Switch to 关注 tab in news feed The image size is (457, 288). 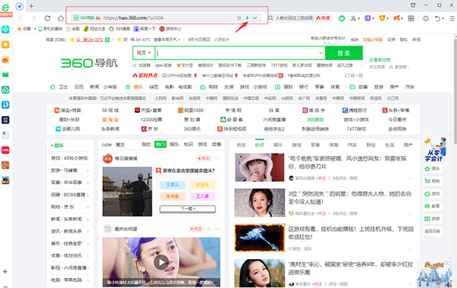click(x=241, y=145)
